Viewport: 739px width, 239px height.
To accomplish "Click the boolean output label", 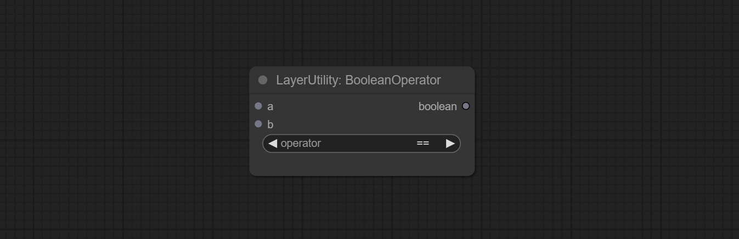I will click(437, 106).
